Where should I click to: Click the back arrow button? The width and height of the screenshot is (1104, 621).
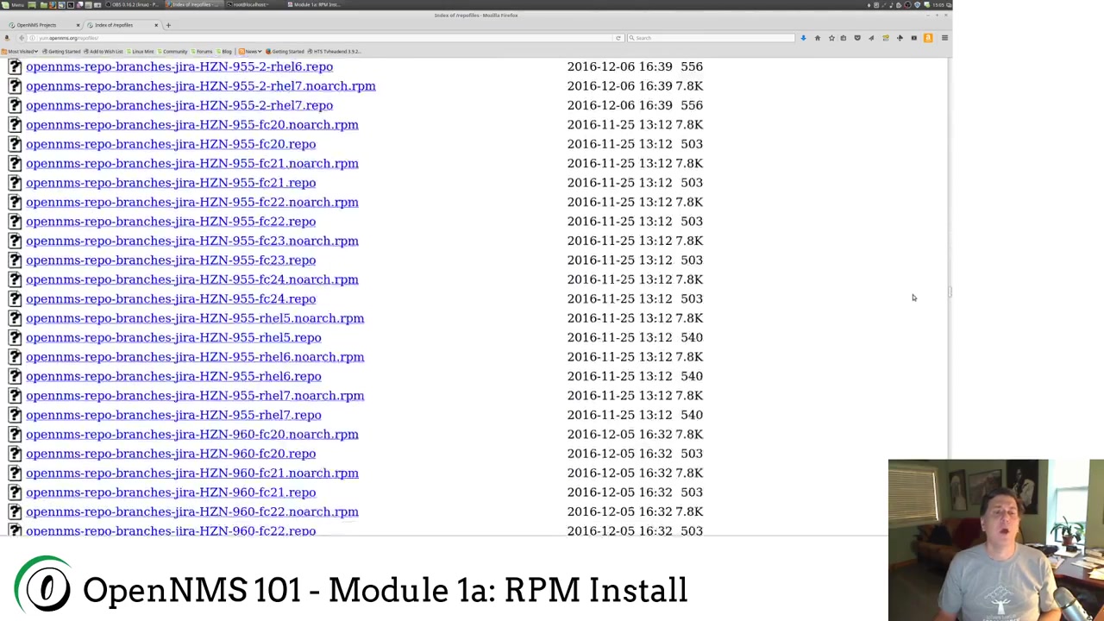click(x=22, y=38)
